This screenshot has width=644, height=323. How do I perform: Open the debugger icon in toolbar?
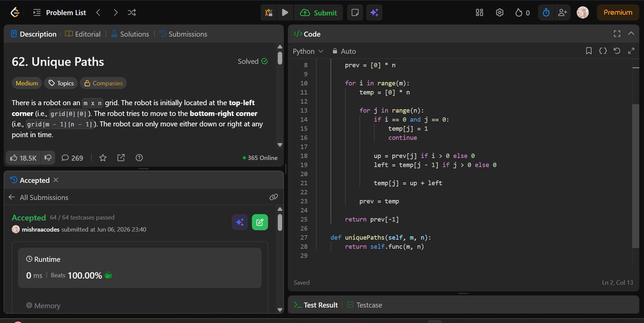click(x=270, y=12)
